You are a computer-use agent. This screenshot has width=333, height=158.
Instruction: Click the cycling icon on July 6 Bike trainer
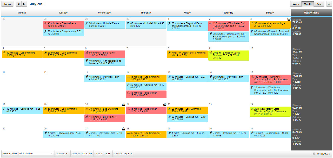[x=87, y=52]
